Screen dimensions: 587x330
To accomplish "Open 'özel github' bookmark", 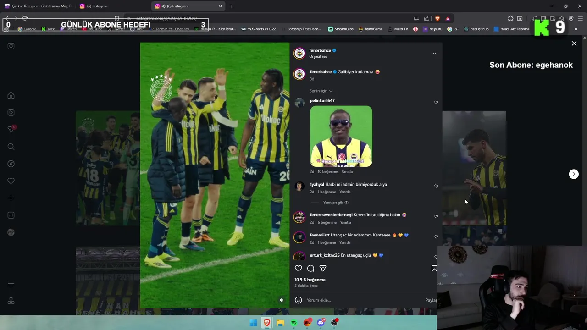I will click(476, 29).
